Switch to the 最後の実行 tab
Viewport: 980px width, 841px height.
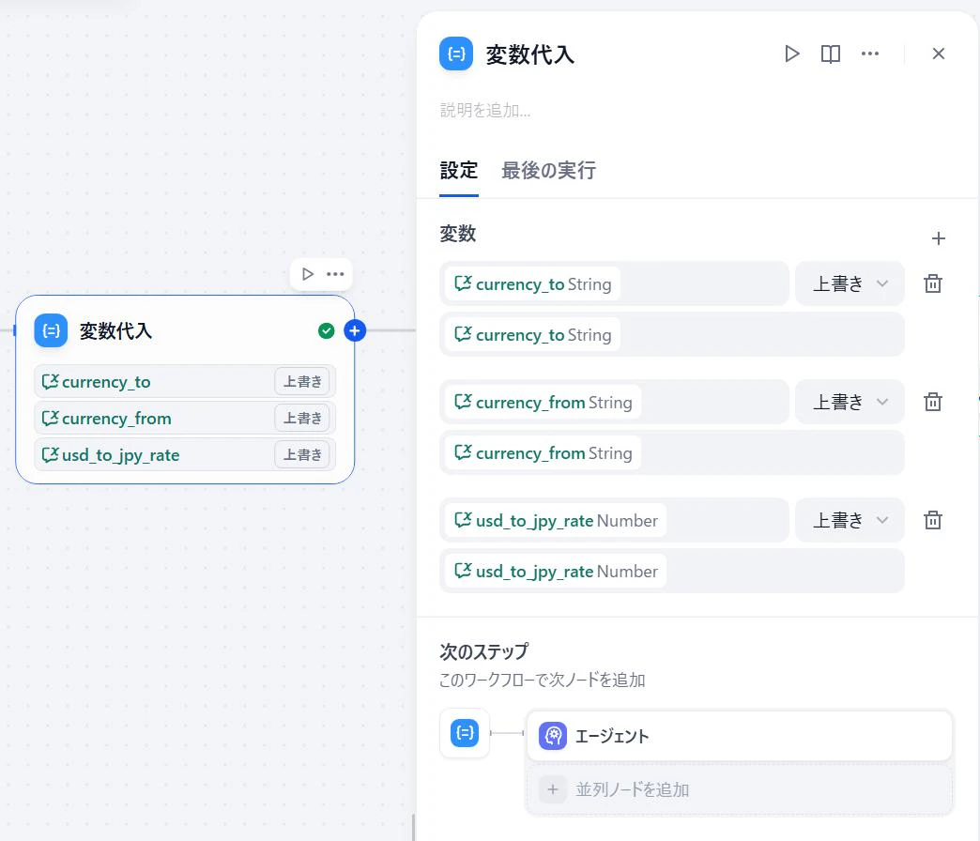pyautogui.click(x=549, y=170)
